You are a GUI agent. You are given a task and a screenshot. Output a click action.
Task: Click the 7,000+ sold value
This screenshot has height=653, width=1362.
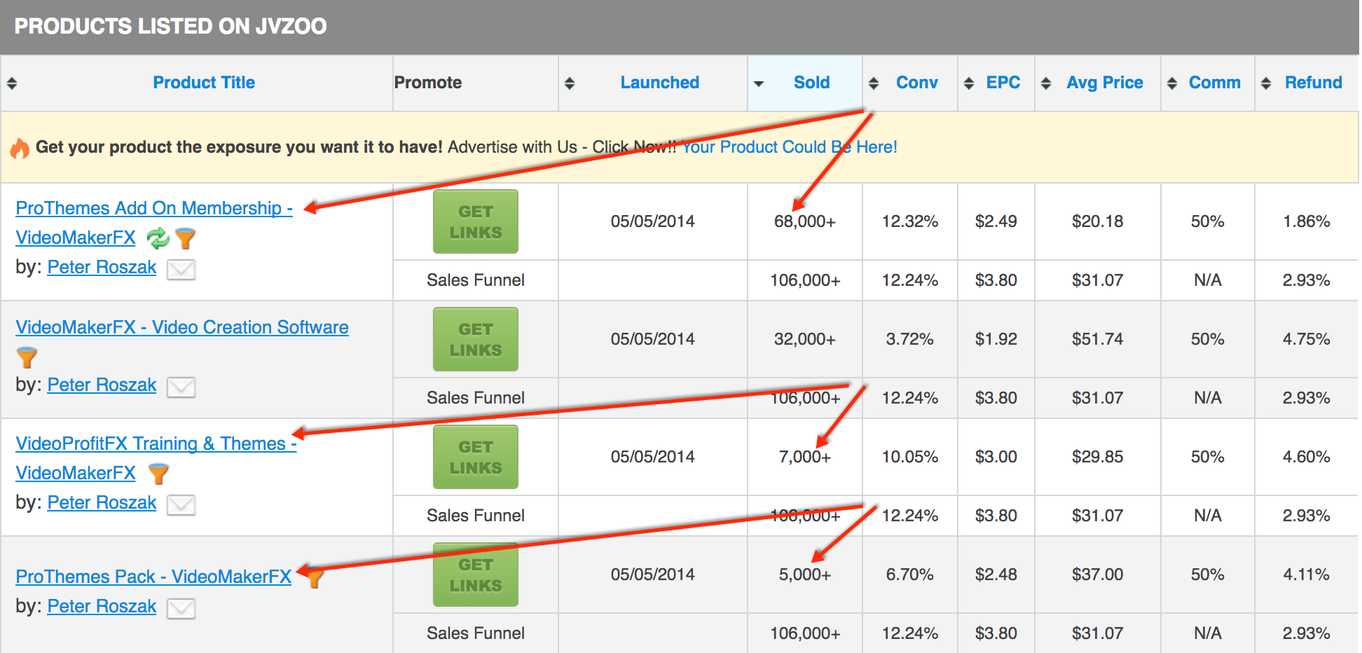[805, 457]
